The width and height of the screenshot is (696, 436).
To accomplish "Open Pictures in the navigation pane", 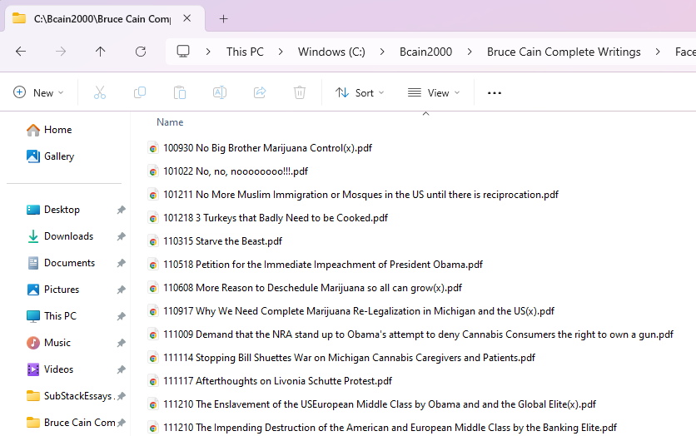I will coord(62,290).
